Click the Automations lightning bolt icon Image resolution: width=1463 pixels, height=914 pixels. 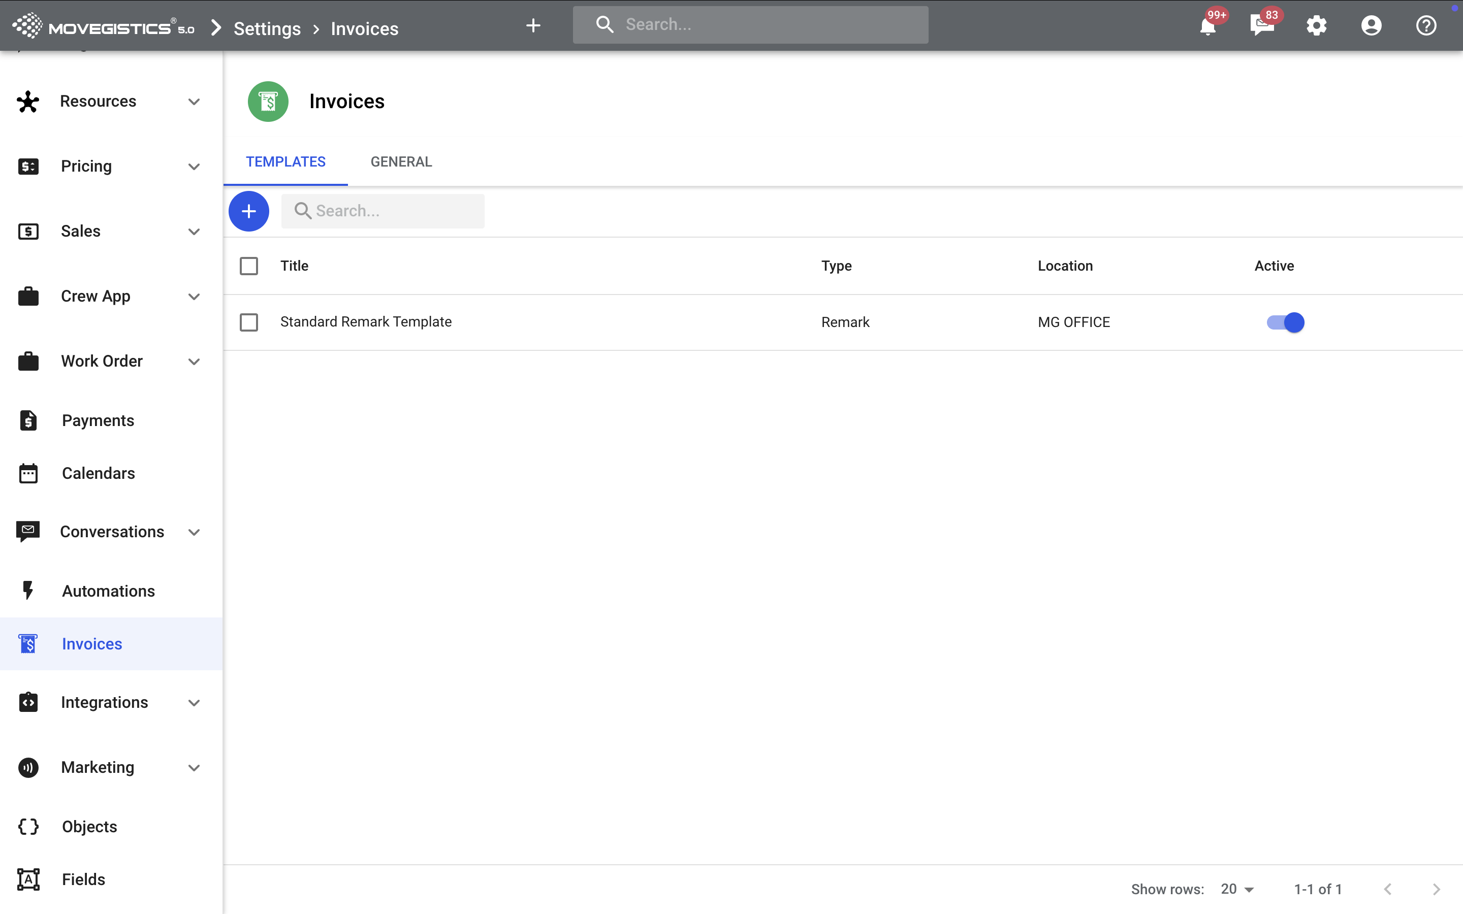(28, 591)
